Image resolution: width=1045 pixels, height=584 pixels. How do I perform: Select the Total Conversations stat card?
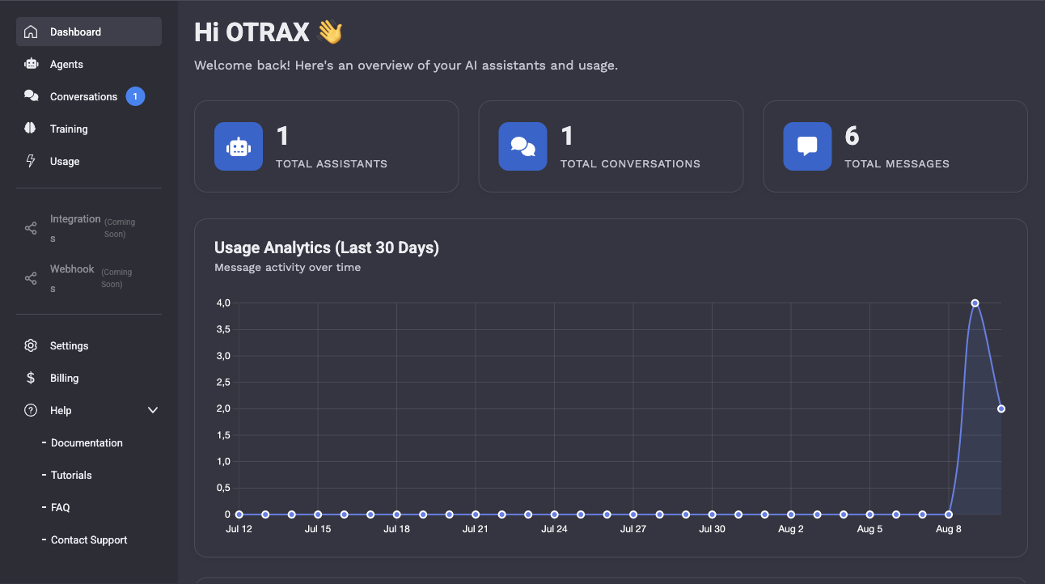pos(611,146)
